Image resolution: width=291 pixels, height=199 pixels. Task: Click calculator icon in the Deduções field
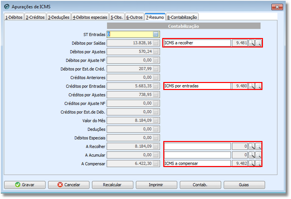[156, 129]
